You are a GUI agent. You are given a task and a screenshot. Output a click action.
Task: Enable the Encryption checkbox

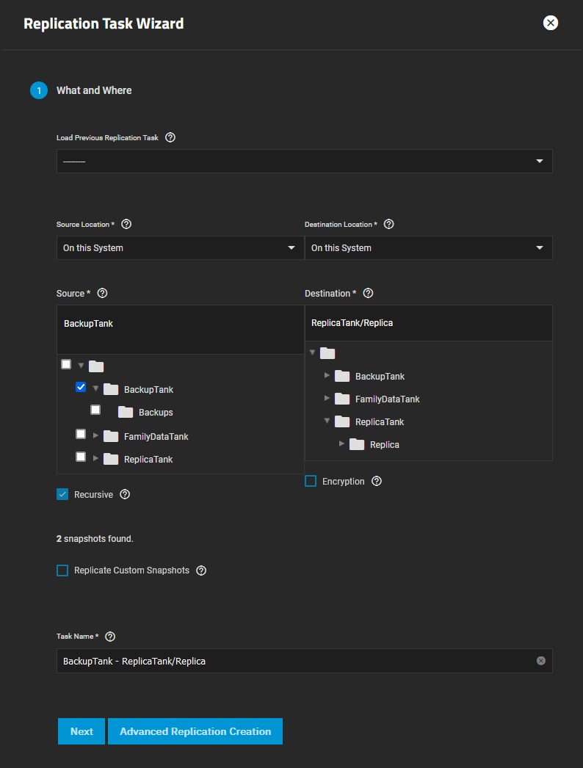311,482
